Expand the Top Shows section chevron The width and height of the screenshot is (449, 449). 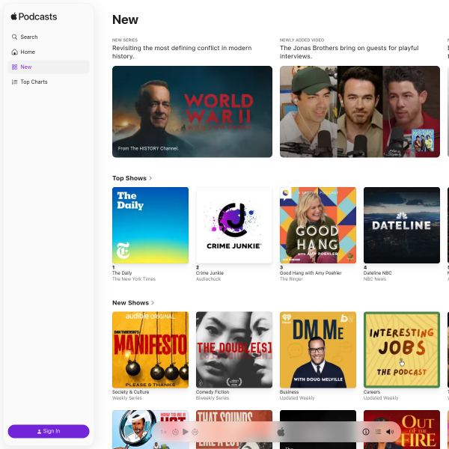[150, 178]
